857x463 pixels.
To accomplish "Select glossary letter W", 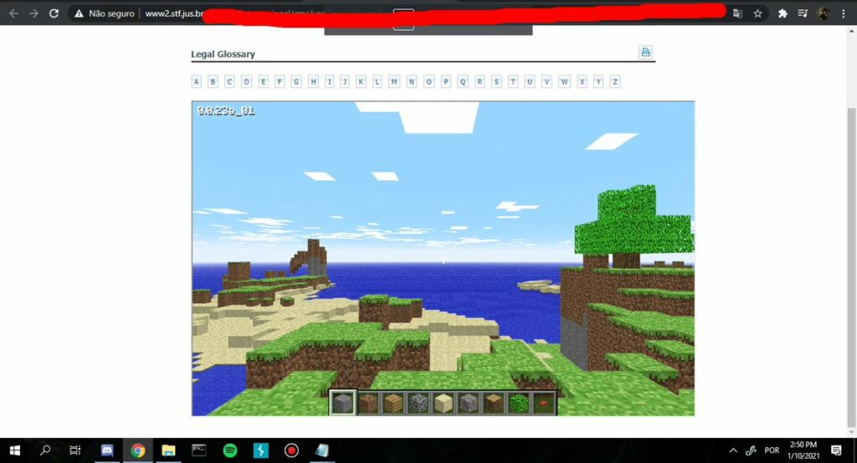I will point(565,82).
